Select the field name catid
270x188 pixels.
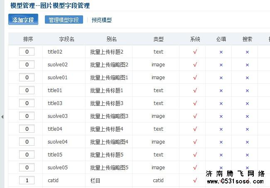(x=53, y=181)
